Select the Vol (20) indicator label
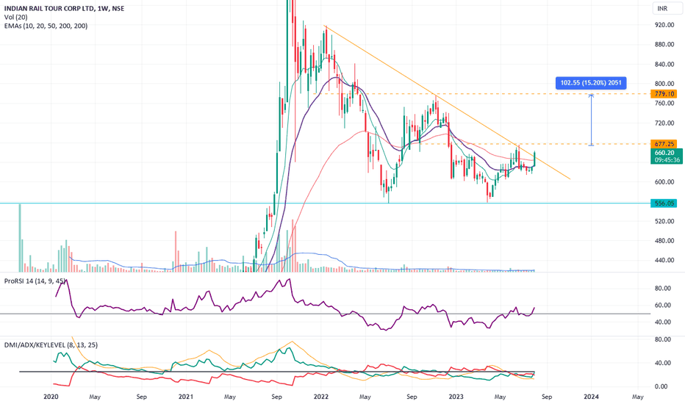This screenshot has width=685, height=404. click(15, 17)
